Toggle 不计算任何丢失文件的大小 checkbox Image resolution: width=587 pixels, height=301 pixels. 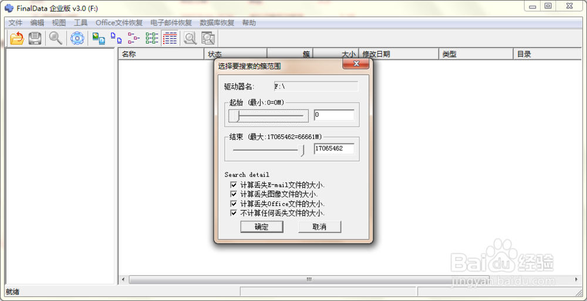(x=234, y=213)
